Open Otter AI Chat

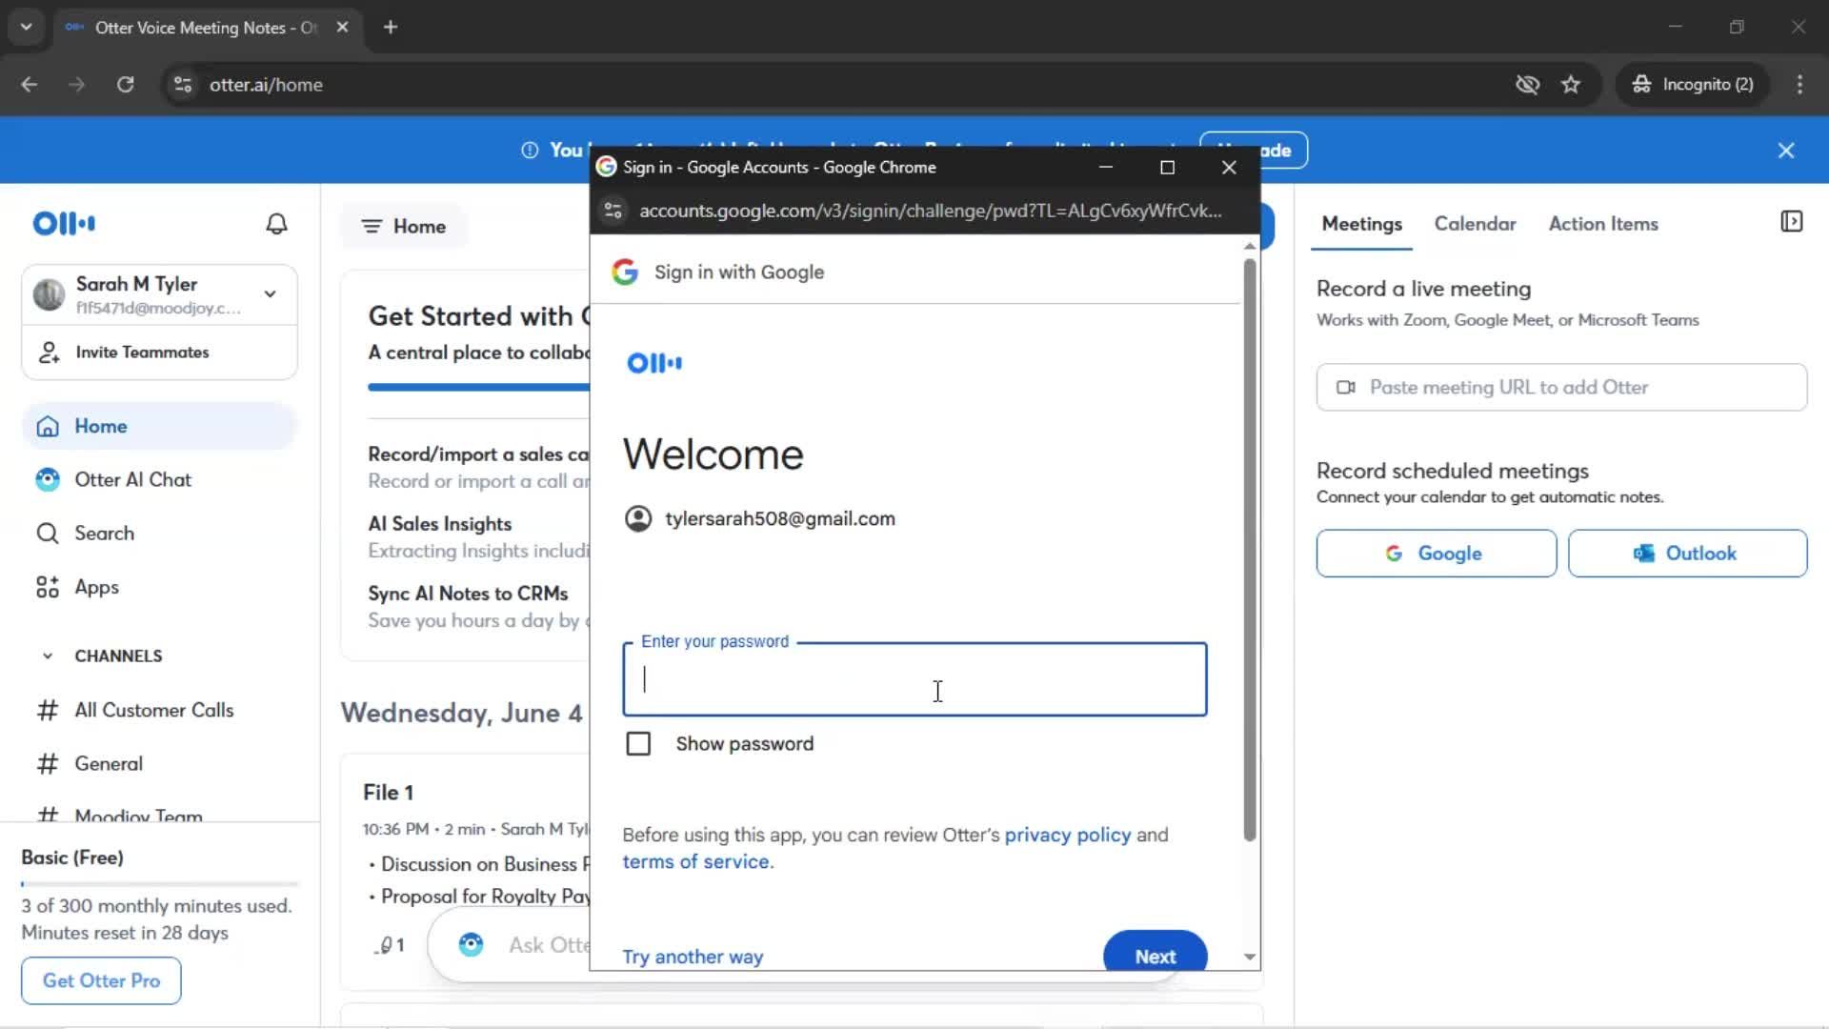point(133,479)
